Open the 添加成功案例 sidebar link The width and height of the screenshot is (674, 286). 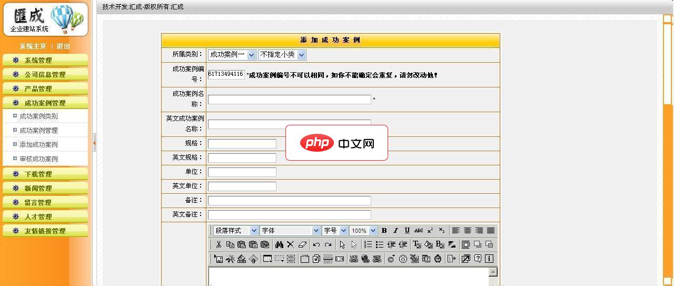pyautogui.click(x=38, y=145)
